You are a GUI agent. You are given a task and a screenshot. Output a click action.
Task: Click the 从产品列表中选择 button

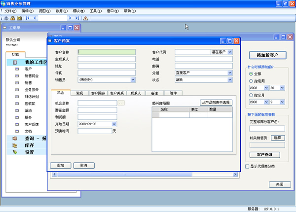tap(216, 103)
